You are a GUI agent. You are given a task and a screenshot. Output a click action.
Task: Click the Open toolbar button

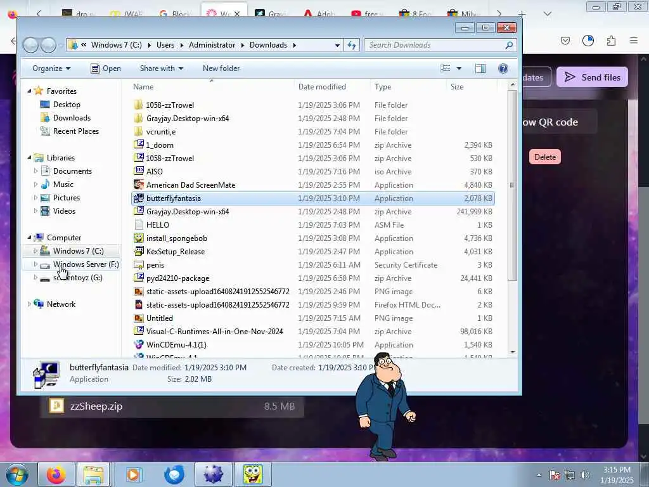(106, 68)
